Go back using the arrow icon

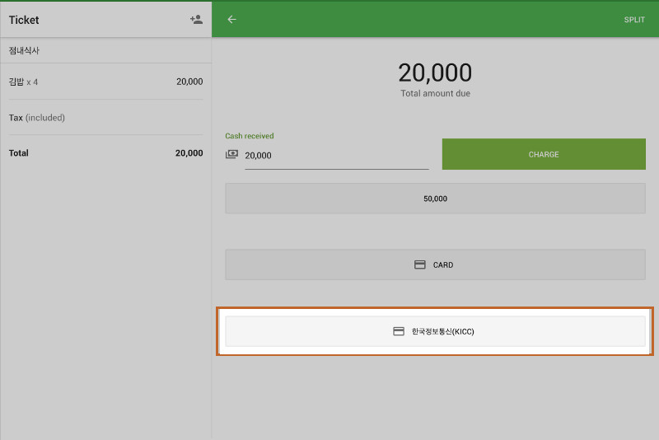231,19
